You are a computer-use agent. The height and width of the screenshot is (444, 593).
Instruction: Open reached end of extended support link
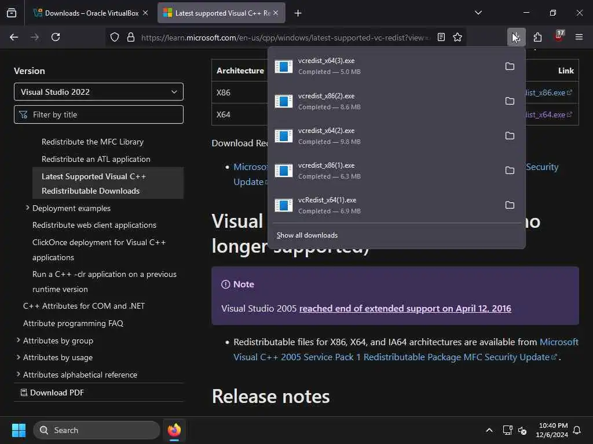tap(405, 309)
